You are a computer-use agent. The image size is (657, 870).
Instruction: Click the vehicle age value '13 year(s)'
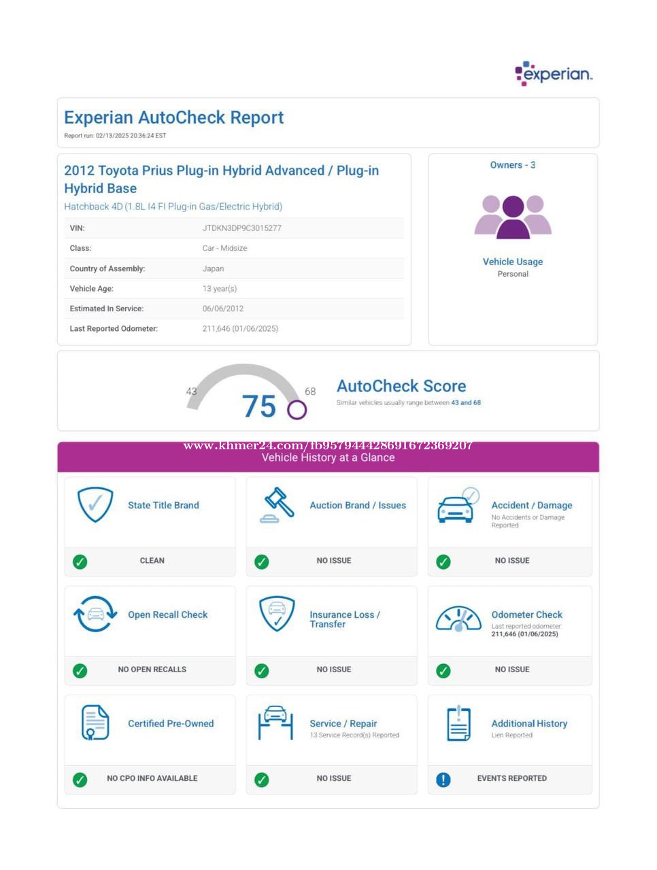pyautogui.click(x=220, y=289)
